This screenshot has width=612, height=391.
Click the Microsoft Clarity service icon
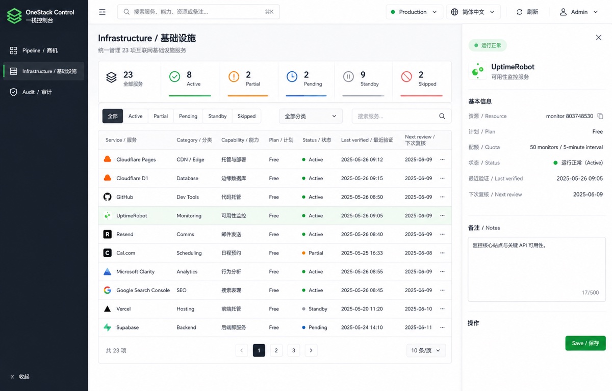(x=108, y=271)
